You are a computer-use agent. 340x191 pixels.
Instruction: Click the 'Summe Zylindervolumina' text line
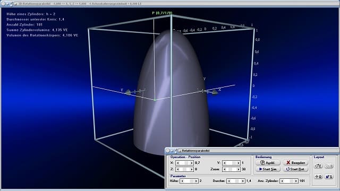[37, 30]
